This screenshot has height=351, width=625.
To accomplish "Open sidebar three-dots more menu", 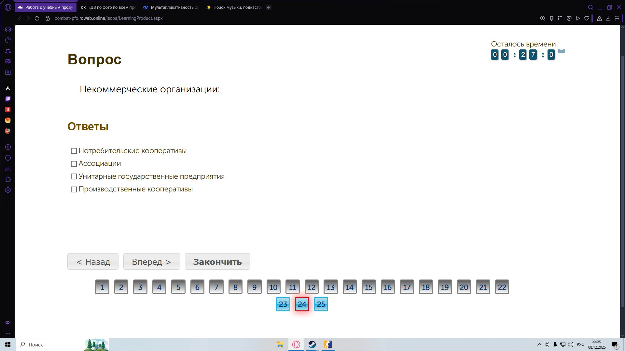I will click(8, 333).
